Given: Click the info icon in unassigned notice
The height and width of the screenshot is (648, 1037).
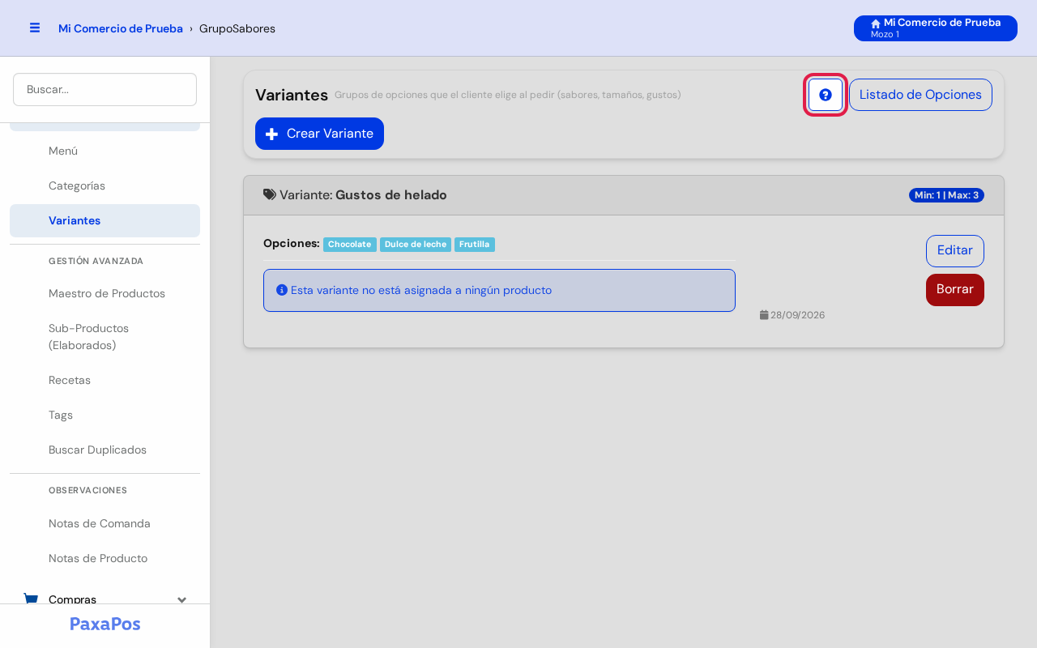Looking at the screenshot, I should tap(282, 290).
